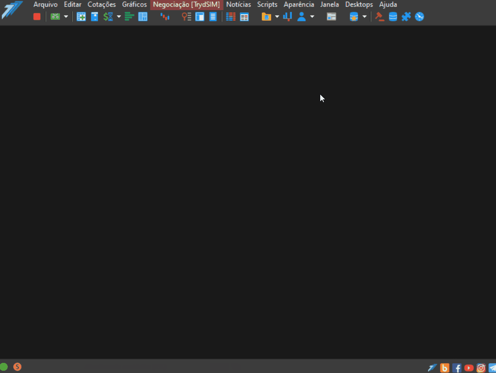
Task: Open dropdown next to yellow folder icon
Action: tap(277, 17)
